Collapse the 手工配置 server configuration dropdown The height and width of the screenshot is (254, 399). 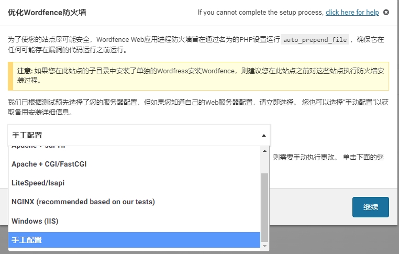[139, 135]
